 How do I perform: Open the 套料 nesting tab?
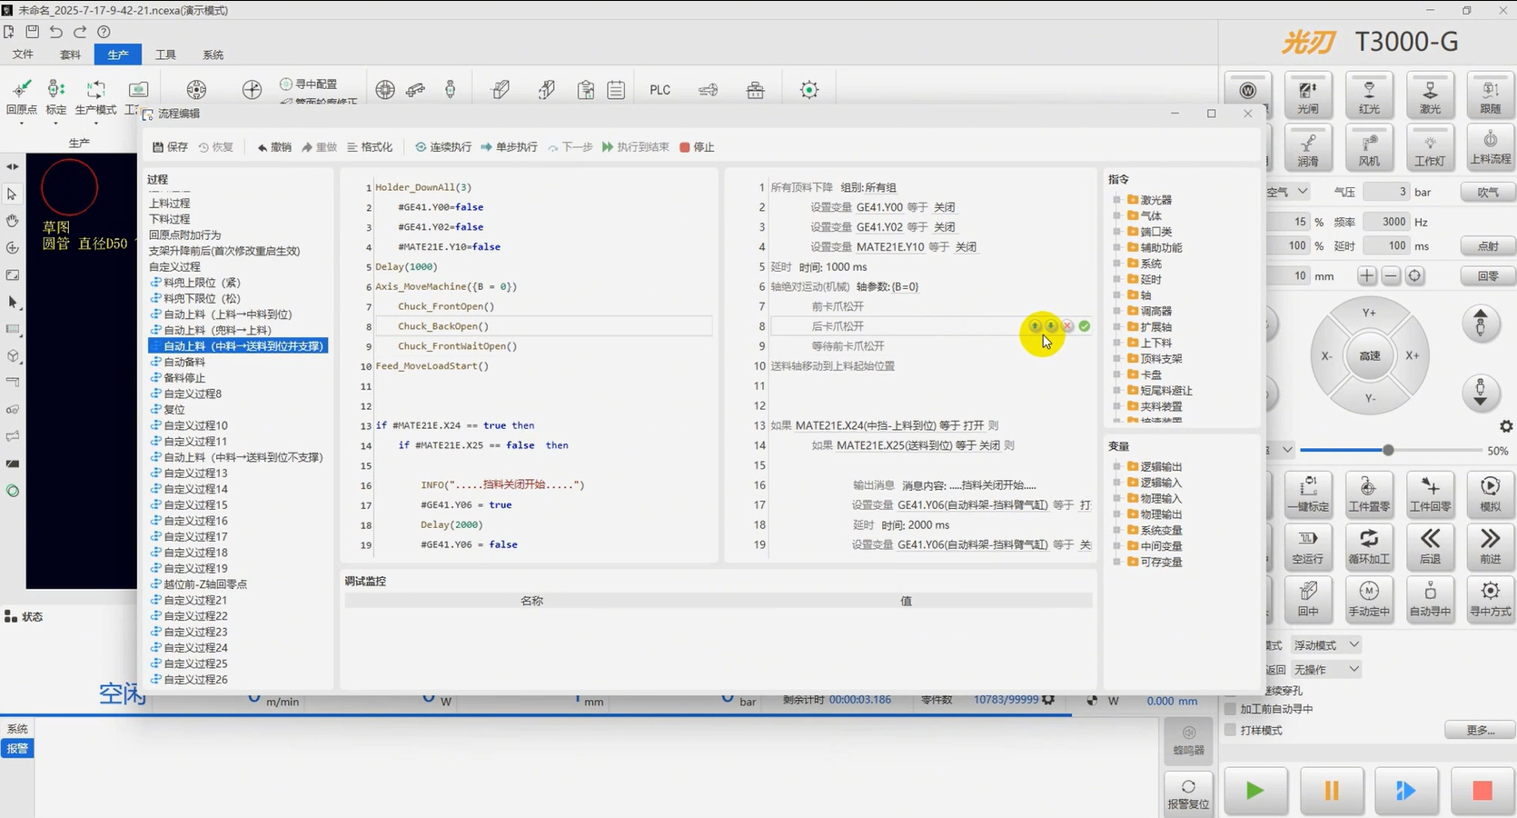(x=70, y=55)
